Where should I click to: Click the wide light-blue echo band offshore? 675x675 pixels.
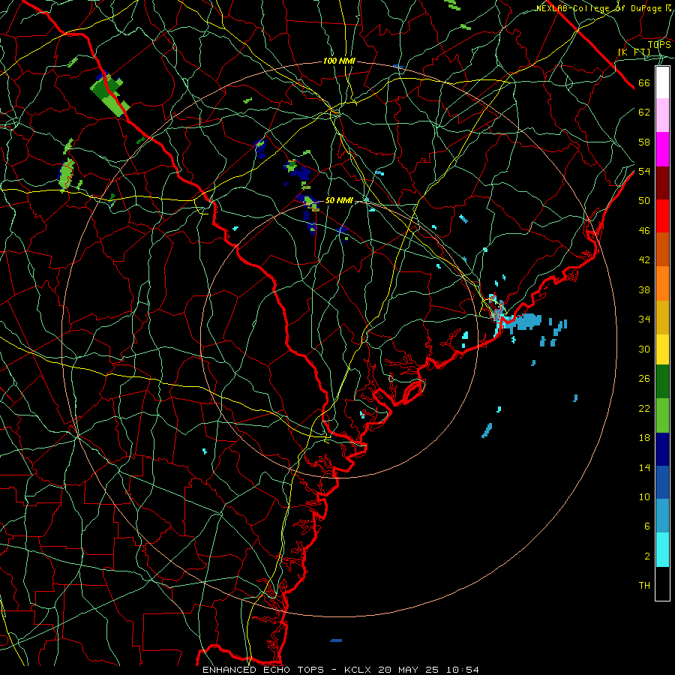coord(522,322)
